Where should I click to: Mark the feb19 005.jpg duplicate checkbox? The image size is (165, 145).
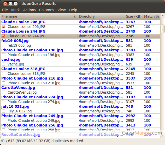coord(4,45)
